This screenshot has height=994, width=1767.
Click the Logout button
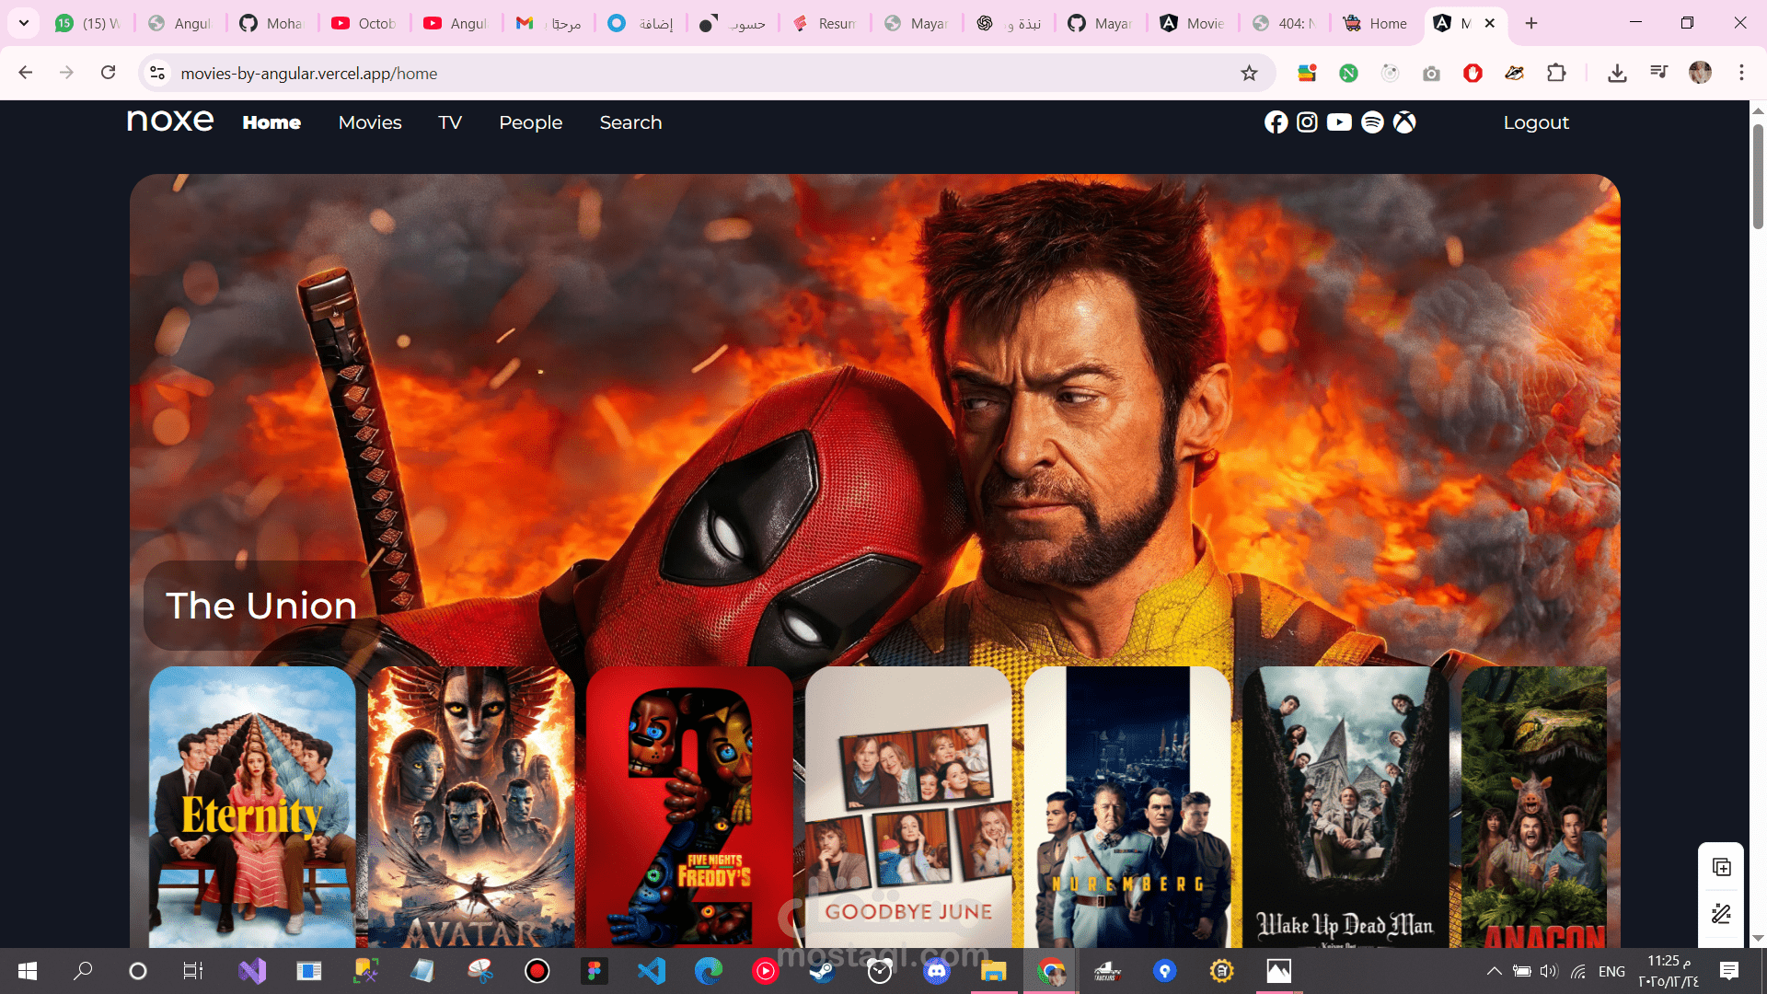[x=1535, y=121]
